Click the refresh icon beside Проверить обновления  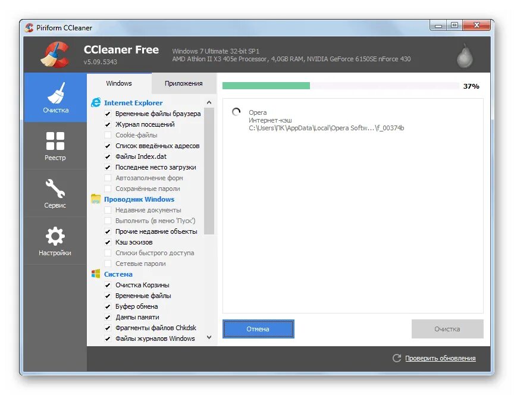pos(397,358)
